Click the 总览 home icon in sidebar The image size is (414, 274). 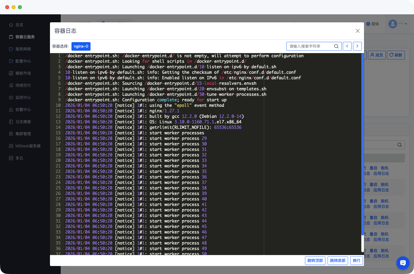[x=11, y=25]
